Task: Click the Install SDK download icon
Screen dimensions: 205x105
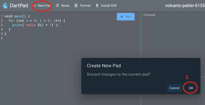Action: coord(97,5)
